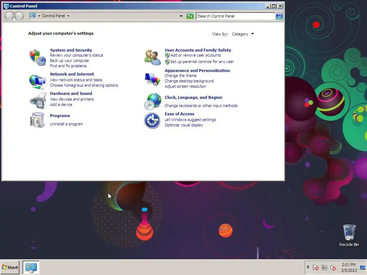This screenshot has height=275, width=367.
Task: Click Adjust screen resolution
Action: pyautogui.click(x=185, y=87)
